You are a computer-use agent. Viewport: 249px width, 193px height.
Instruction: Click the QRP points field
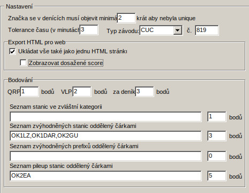[29, 92]
